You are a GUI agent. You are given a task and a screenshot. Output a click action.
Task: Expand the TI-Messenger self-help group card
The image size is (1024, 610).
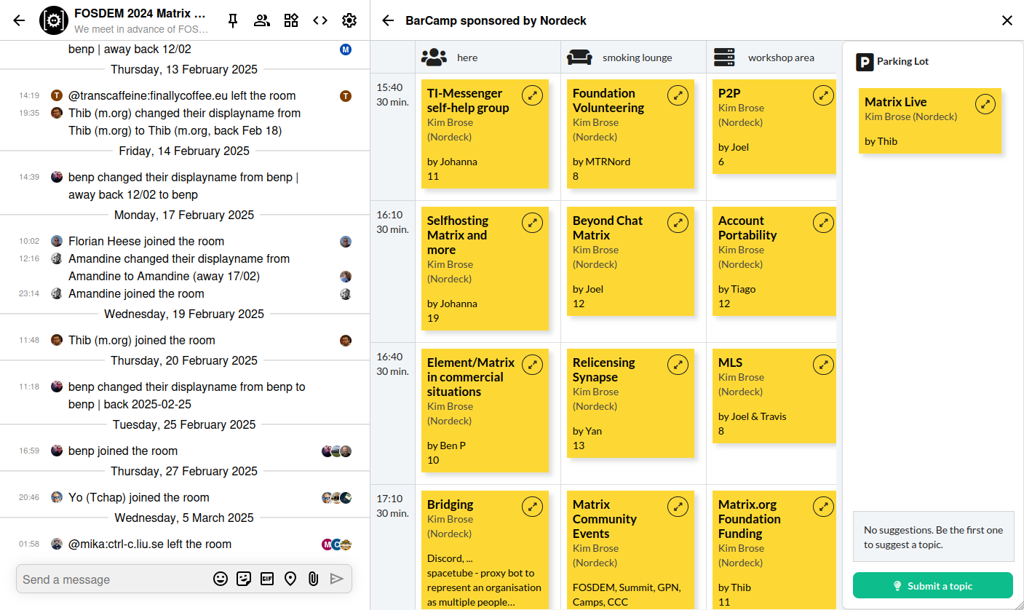[x=533, y=95]
